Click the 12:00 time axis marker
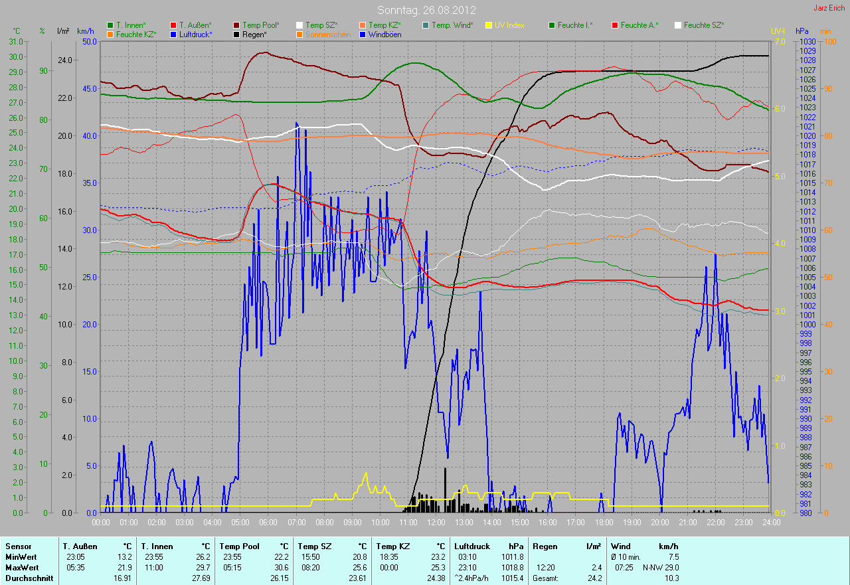The width and height of the screenshot is (850, 585). [436, 523]
